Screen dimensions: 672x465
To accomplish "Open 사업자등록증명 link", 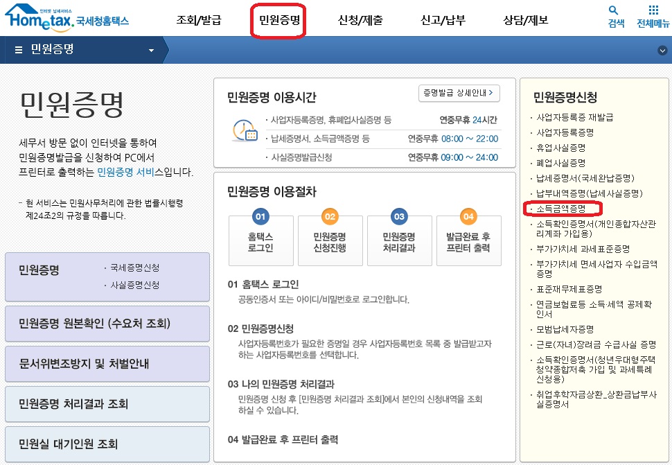I will click(565, 132).
